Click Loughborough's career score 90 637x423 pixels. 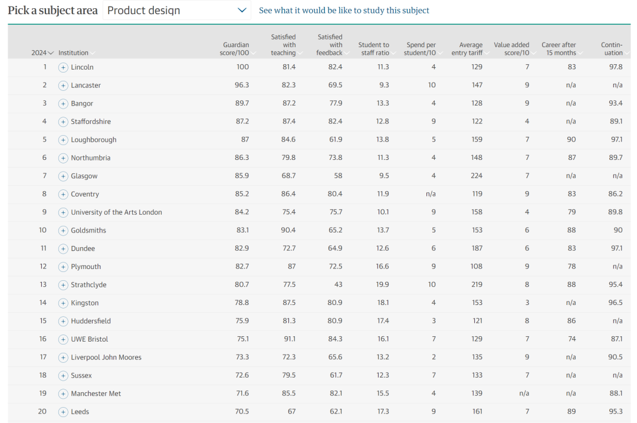tap(571, 139)
